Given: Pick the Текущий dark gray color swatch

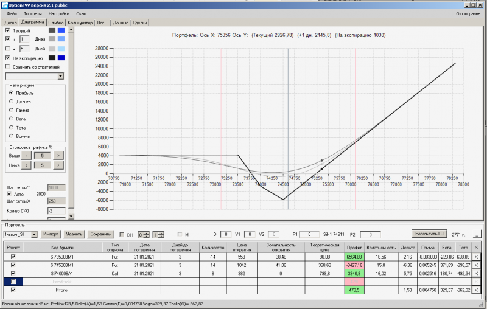Looking at the screenshot, I should click(x=52, y=30).
